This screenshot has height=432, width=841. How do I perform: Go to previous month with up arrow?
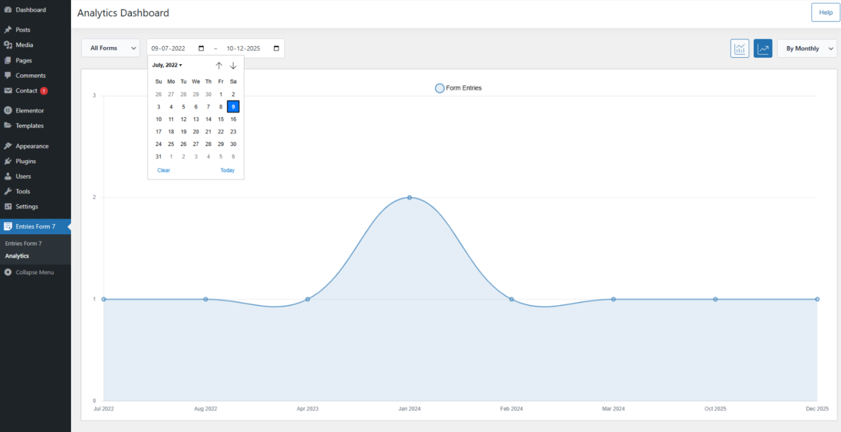219,66
